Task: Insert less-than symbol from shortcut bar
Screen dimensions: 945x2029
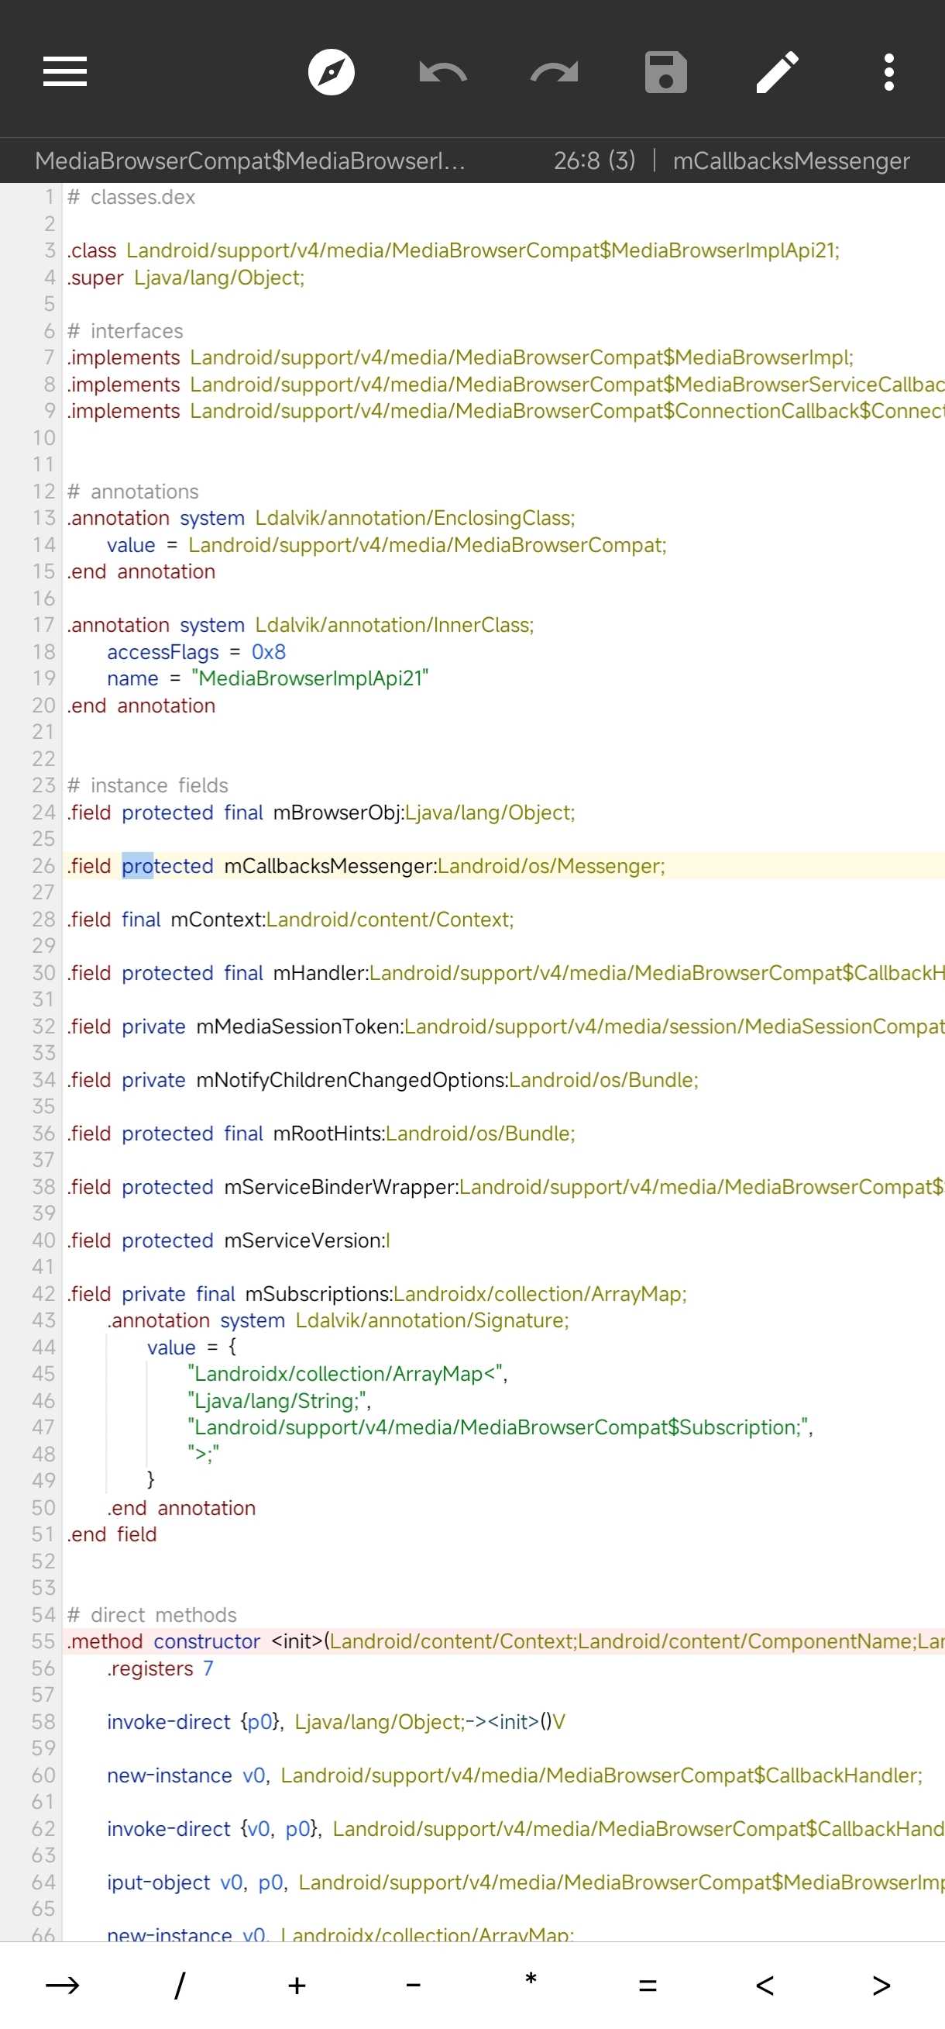Action: pyautogui.click(x=764, y=1985)
